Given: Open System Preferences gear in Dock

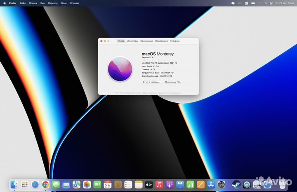Looking at the screenshot, I should (x=221, y=185).
